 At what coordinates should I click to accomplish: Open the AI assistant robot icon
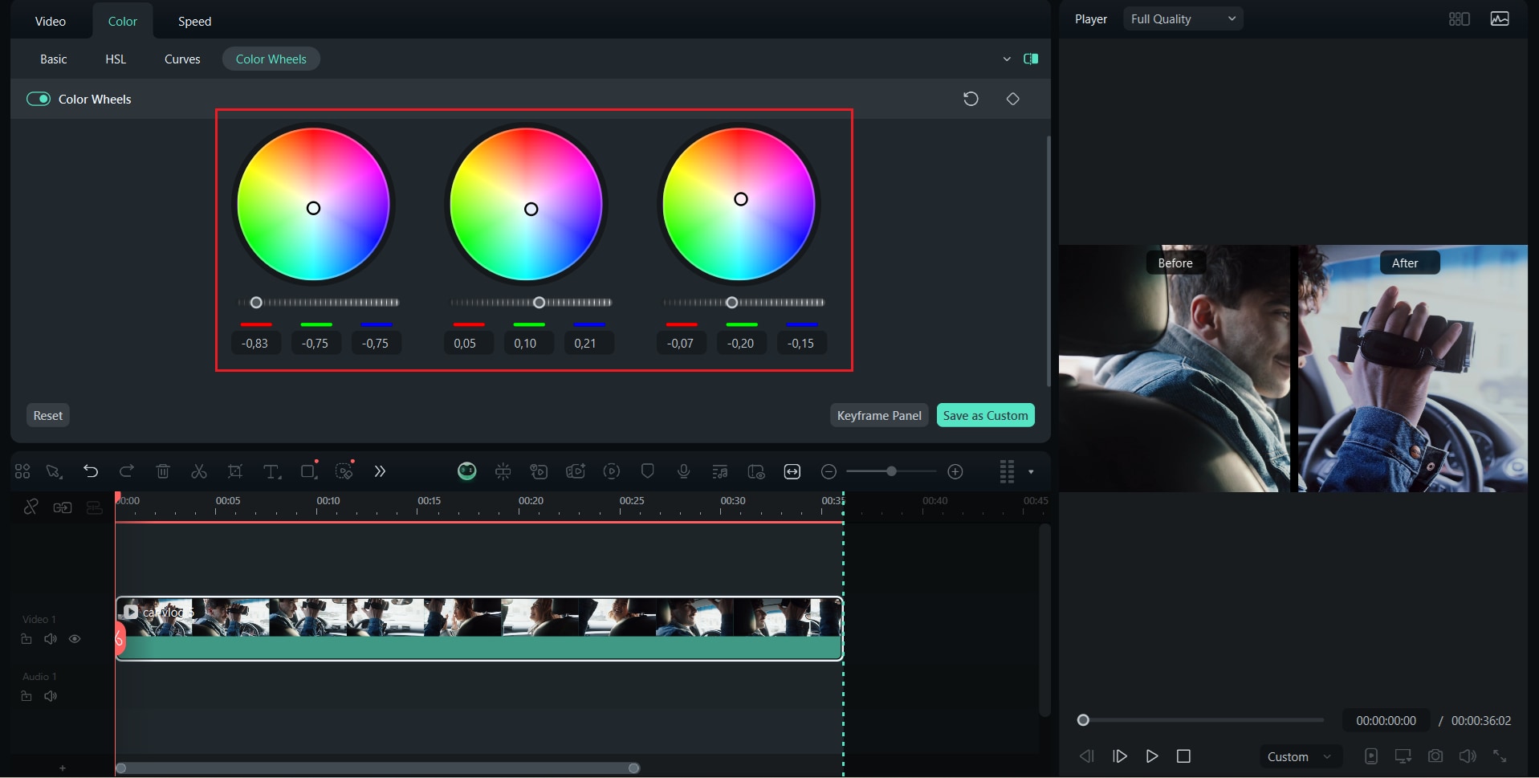(466, 471)
